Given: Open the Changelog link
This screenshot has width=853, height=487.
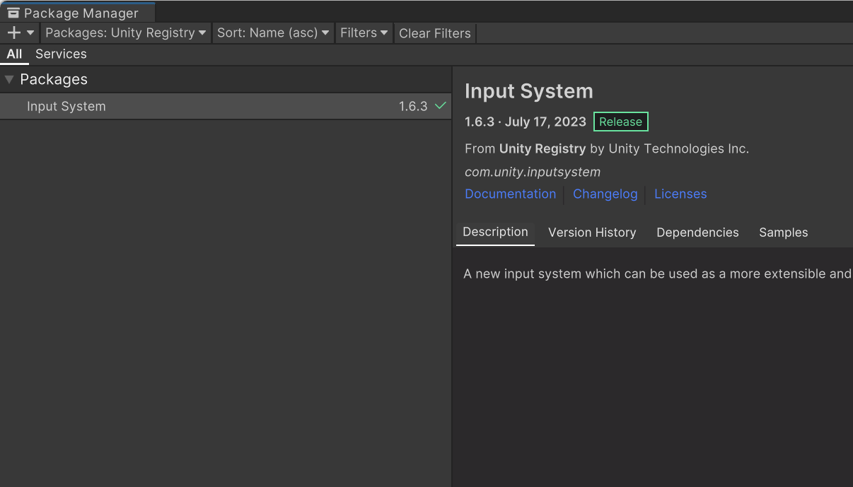Looking at the screenshot, I should tap(605, 194).
